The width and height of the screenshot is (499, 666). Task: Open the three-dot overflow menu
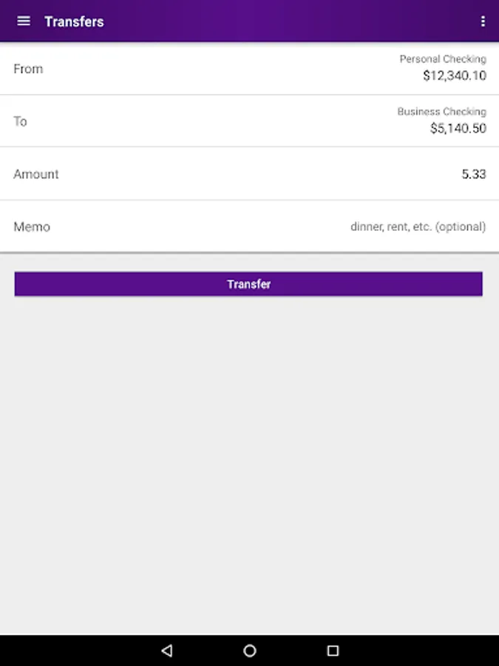coord(483,21)
